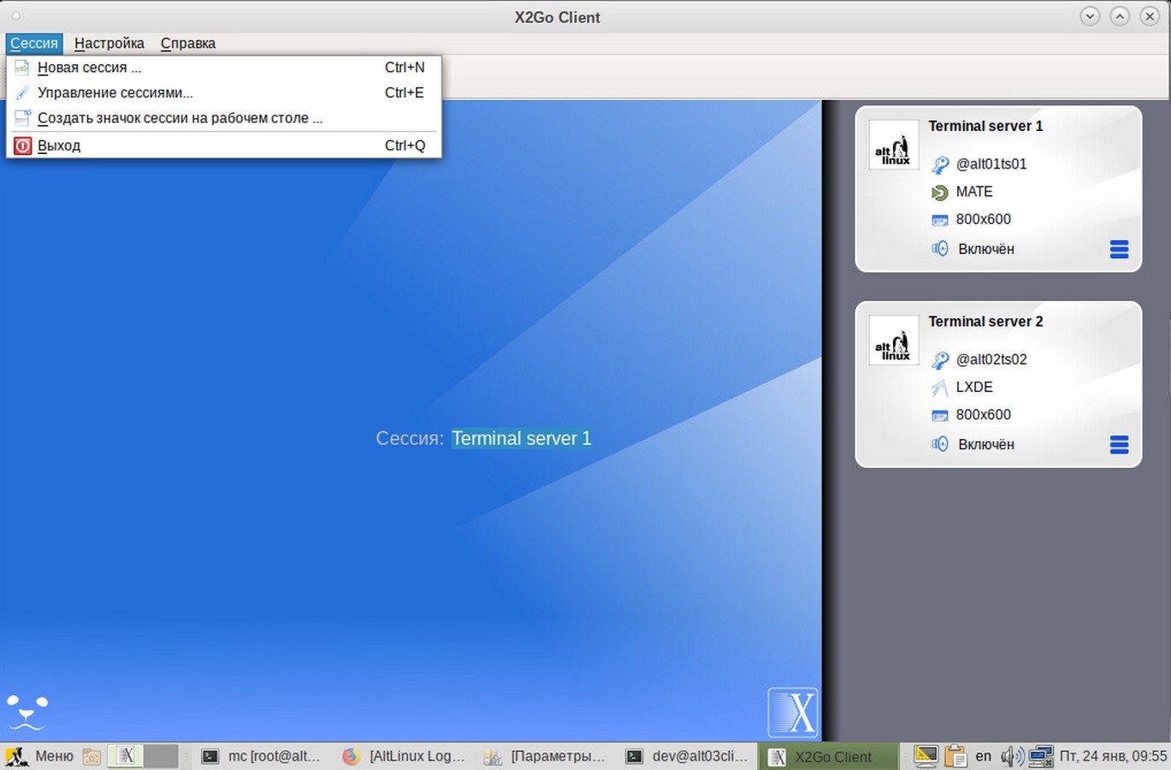The height and width of the screenshot is (770, 1171).
Task: Click the MATE desktop icon
Action: 940,192
